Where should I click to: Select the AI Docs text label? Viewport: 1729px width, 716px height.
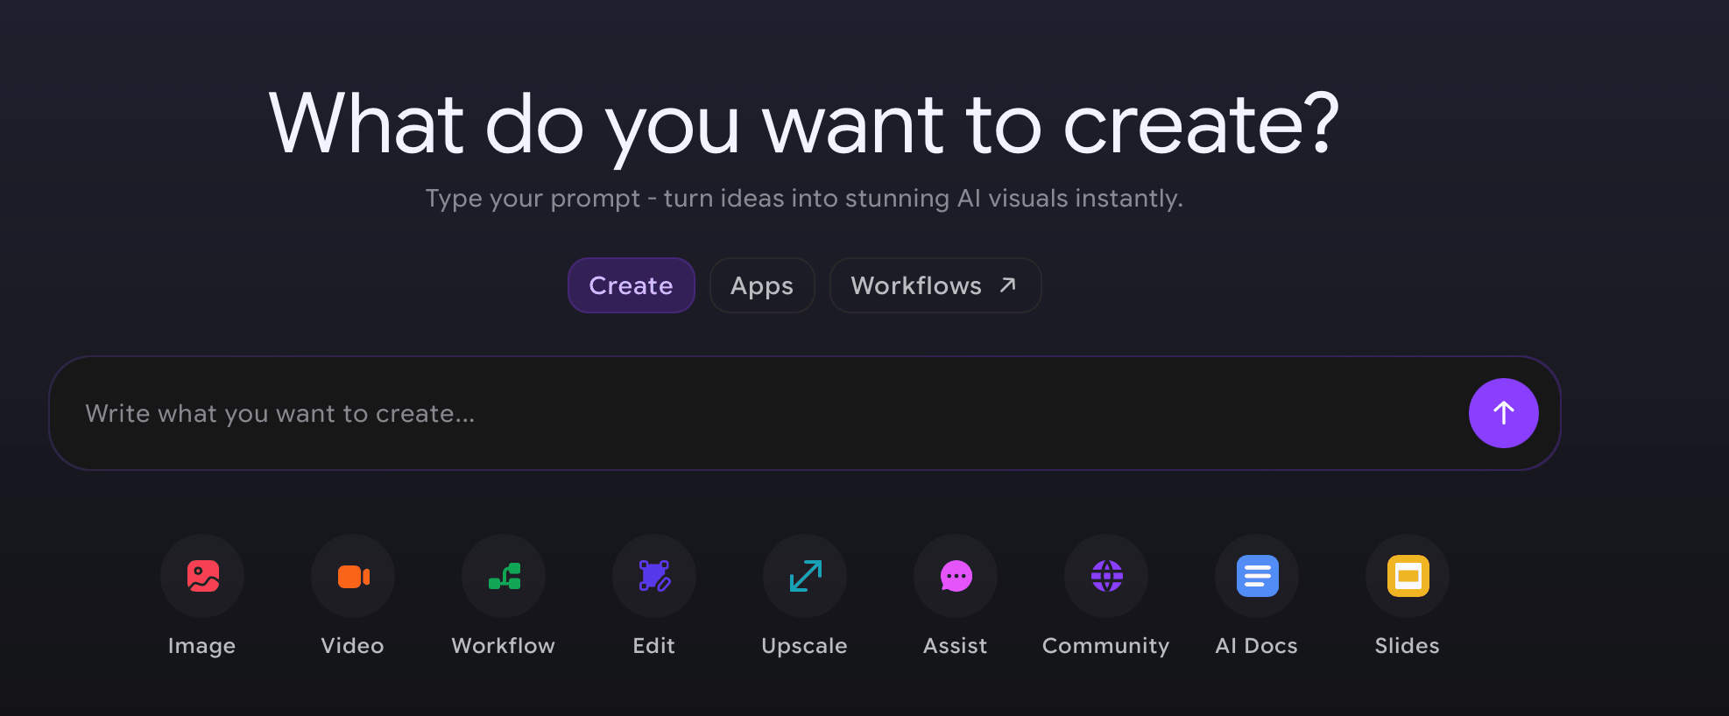tap(1256, 646)
